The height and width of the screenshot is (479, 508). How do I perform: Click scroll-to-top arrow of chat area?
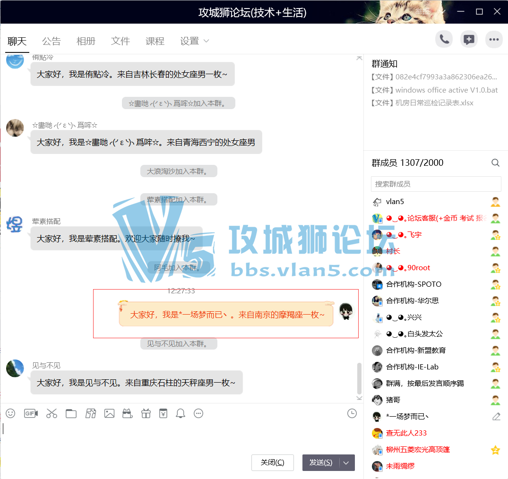pyautogui.click(x=359, y=58)
